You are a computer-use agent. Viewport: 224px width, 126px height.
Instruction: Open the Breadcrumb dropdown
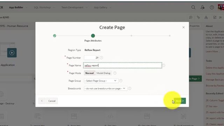click(x=105, y=89)
